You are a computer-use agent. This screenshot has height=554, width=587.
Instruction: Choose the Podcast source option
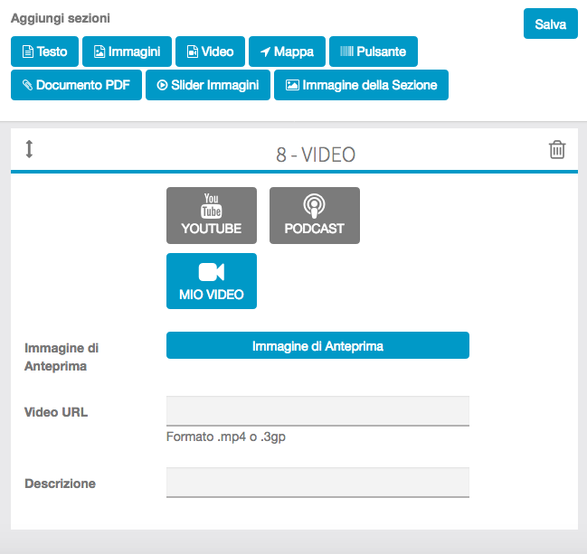[x=315, y=215]
